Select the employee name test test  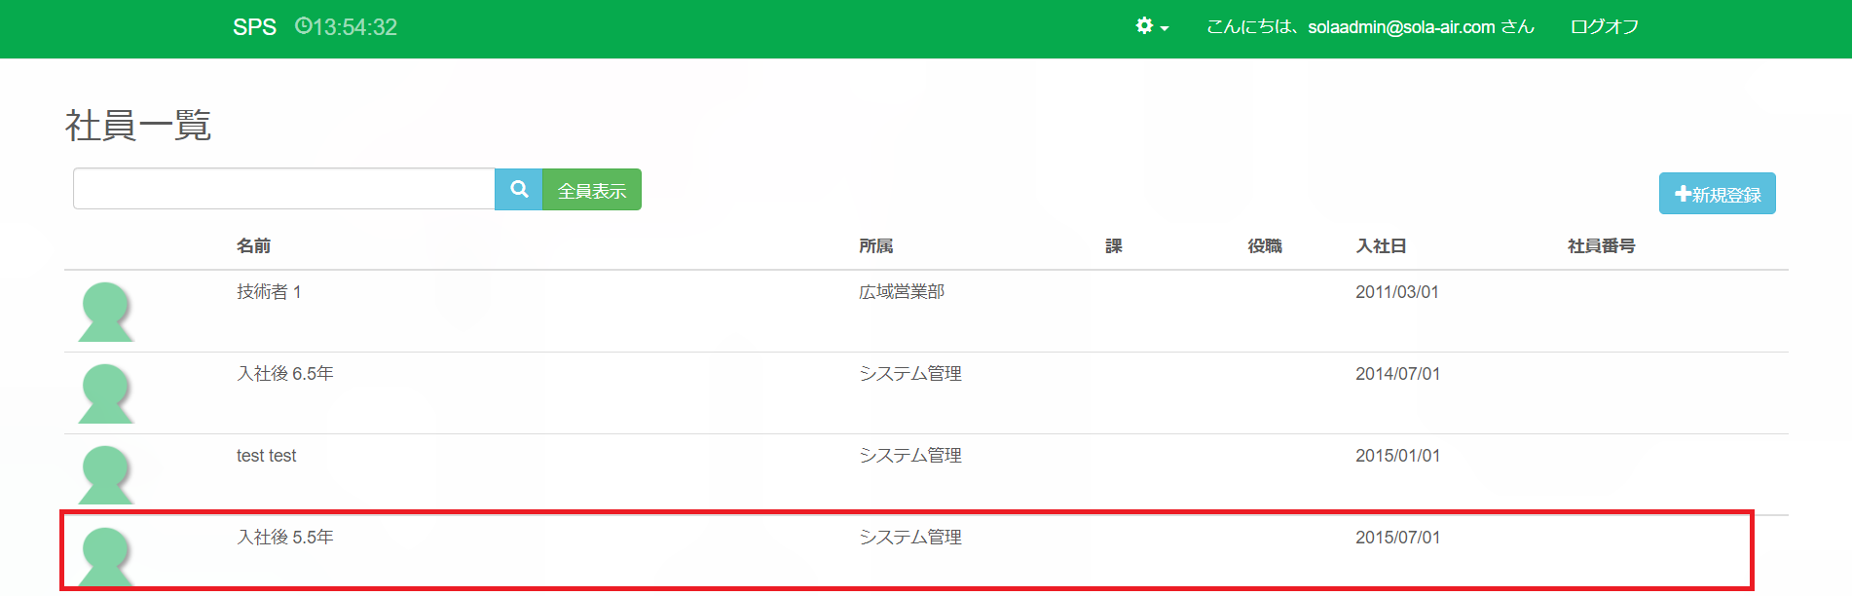click(266, 456)
